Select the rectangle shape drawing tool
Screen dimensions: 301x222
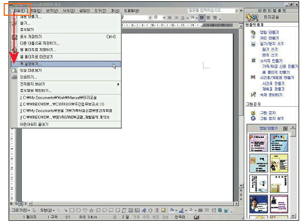click(72, 210)
